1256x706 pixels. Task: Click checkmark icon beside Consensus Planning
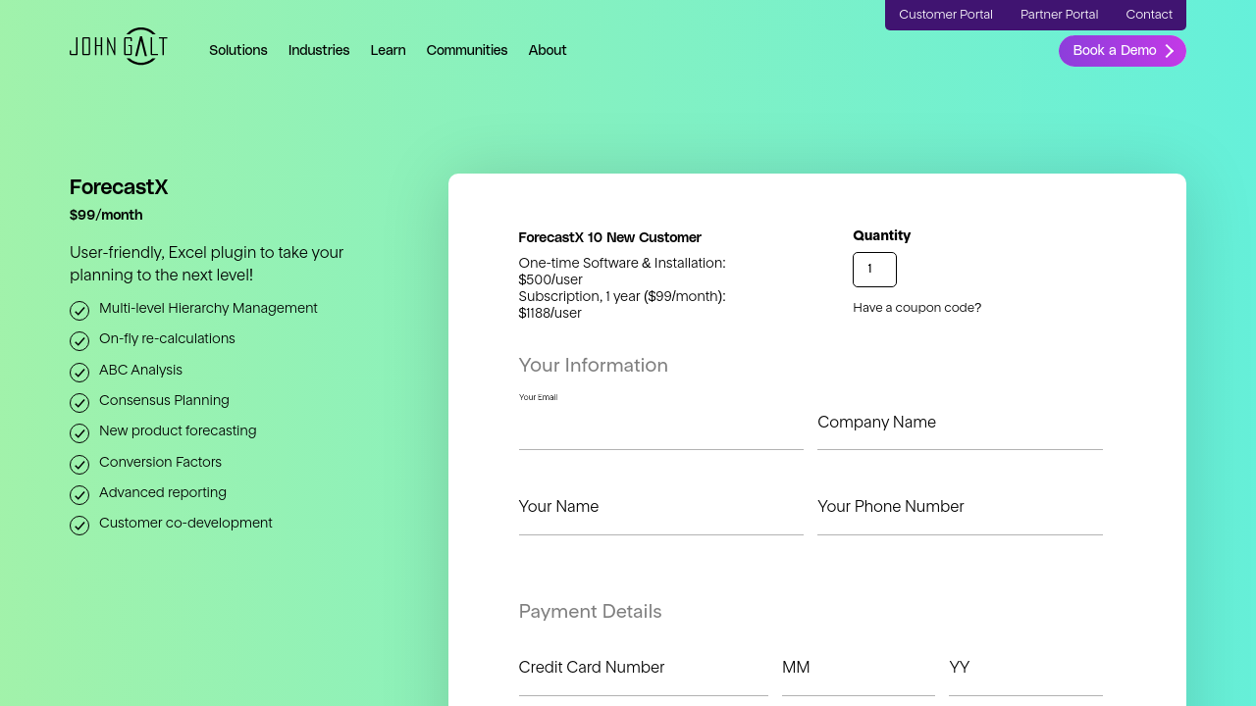click(79, 403)
